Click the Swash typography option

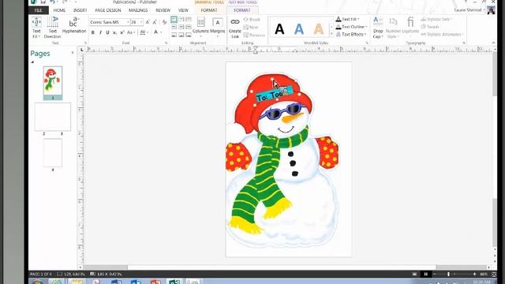click(x=430, y=27)
